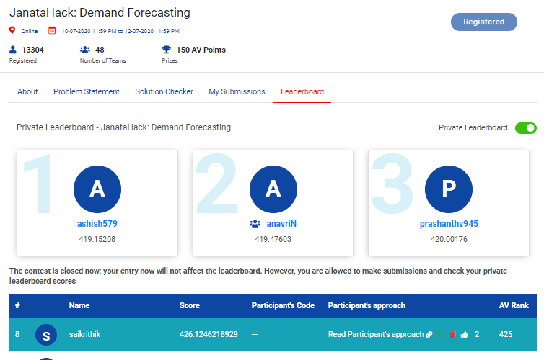Click the team icon next to anavriN
544x360 pixels.
pyautogui.click(x=255, y=224)
